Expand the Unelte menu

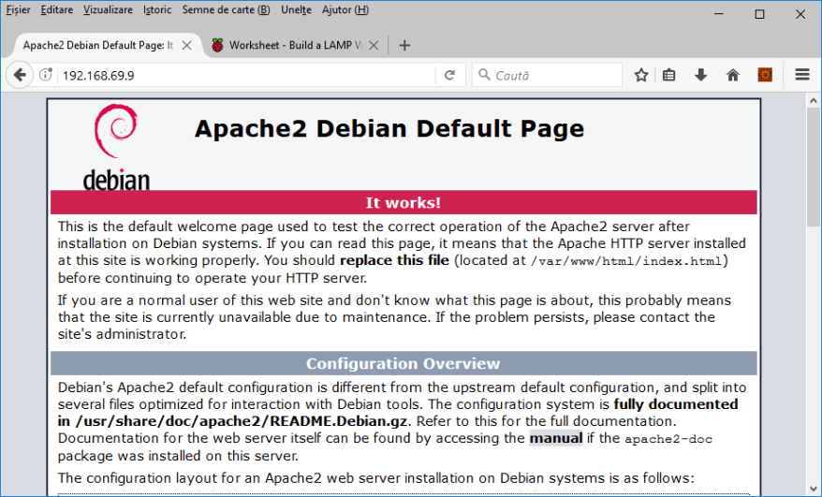296,10
